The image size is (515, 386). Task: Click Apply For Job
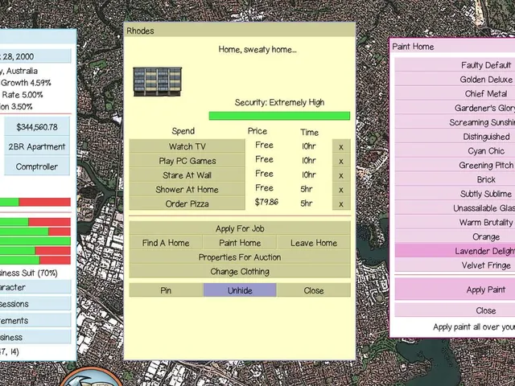240,228
